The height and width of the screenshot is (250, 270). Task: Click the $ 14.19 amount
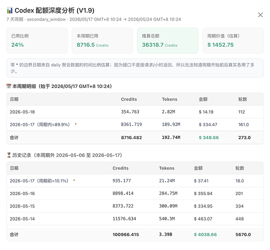pos(206,112)
